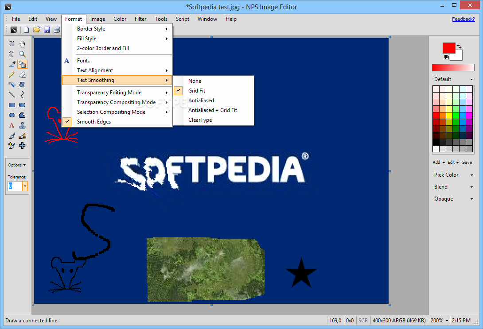The image size is (483, 329).
Task: Select the rectangular selection tool
Action: [12, 44]
